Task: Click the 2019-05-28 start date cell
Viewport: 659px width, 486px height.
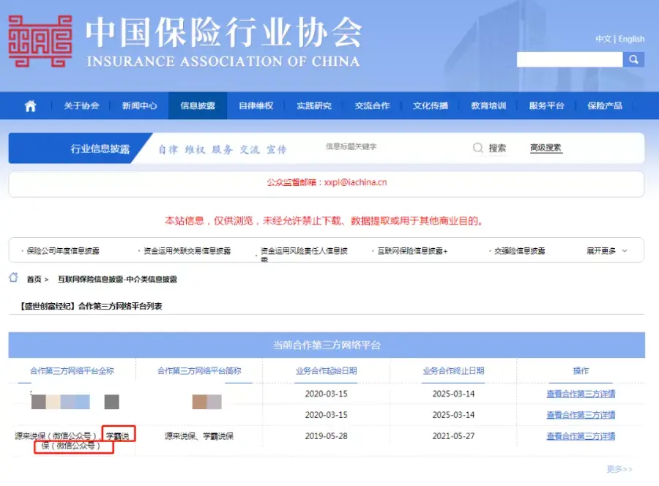Action: (326, 436)
